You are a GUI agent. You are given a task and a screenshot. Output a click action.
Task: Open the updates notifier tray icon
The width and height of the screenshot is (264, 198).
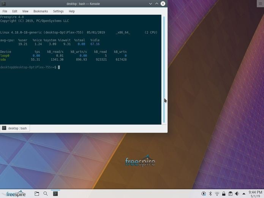click(204, 194)
